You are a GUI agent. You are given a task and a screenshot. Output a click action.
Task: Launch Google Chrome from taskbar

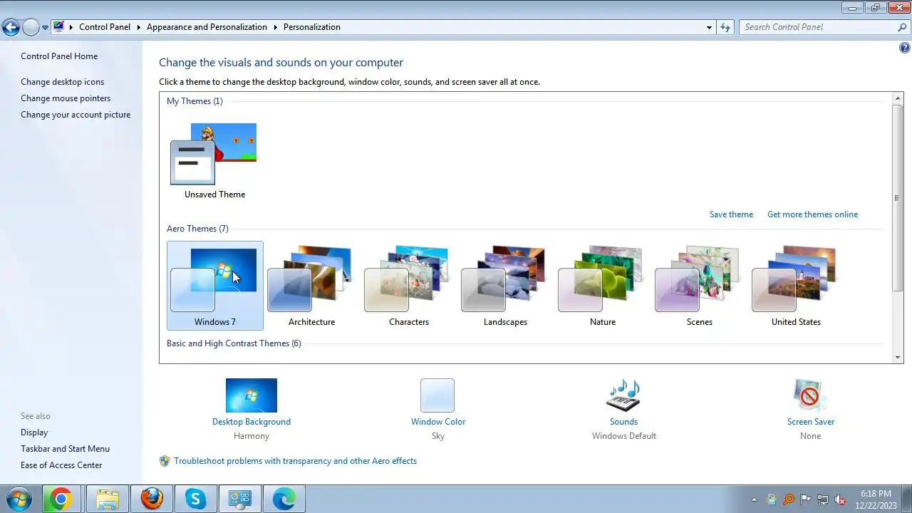coord(61,499)
